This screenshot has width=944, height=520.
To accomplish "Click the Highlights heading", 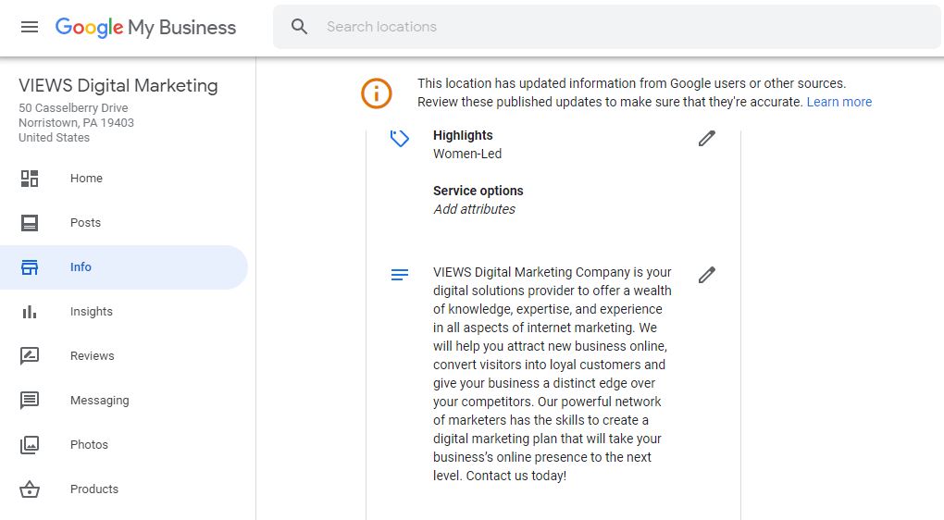I will [x=463, y=135].
